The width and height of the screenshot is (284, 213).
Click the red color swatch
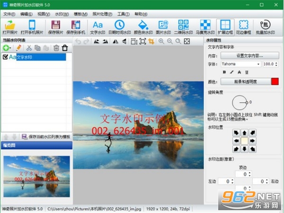pos(275,81)
